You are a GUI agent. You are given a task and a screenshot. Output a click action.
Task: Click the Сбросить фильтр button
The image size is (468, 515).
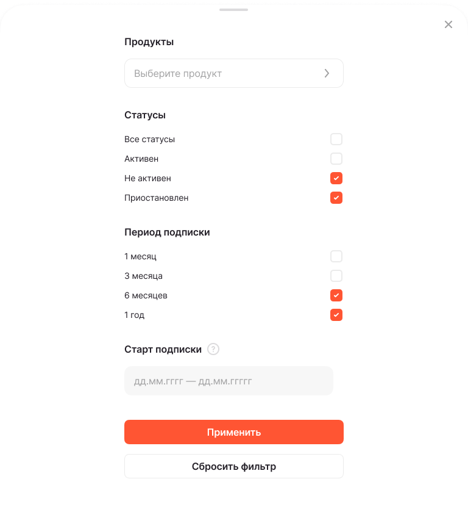234,466
